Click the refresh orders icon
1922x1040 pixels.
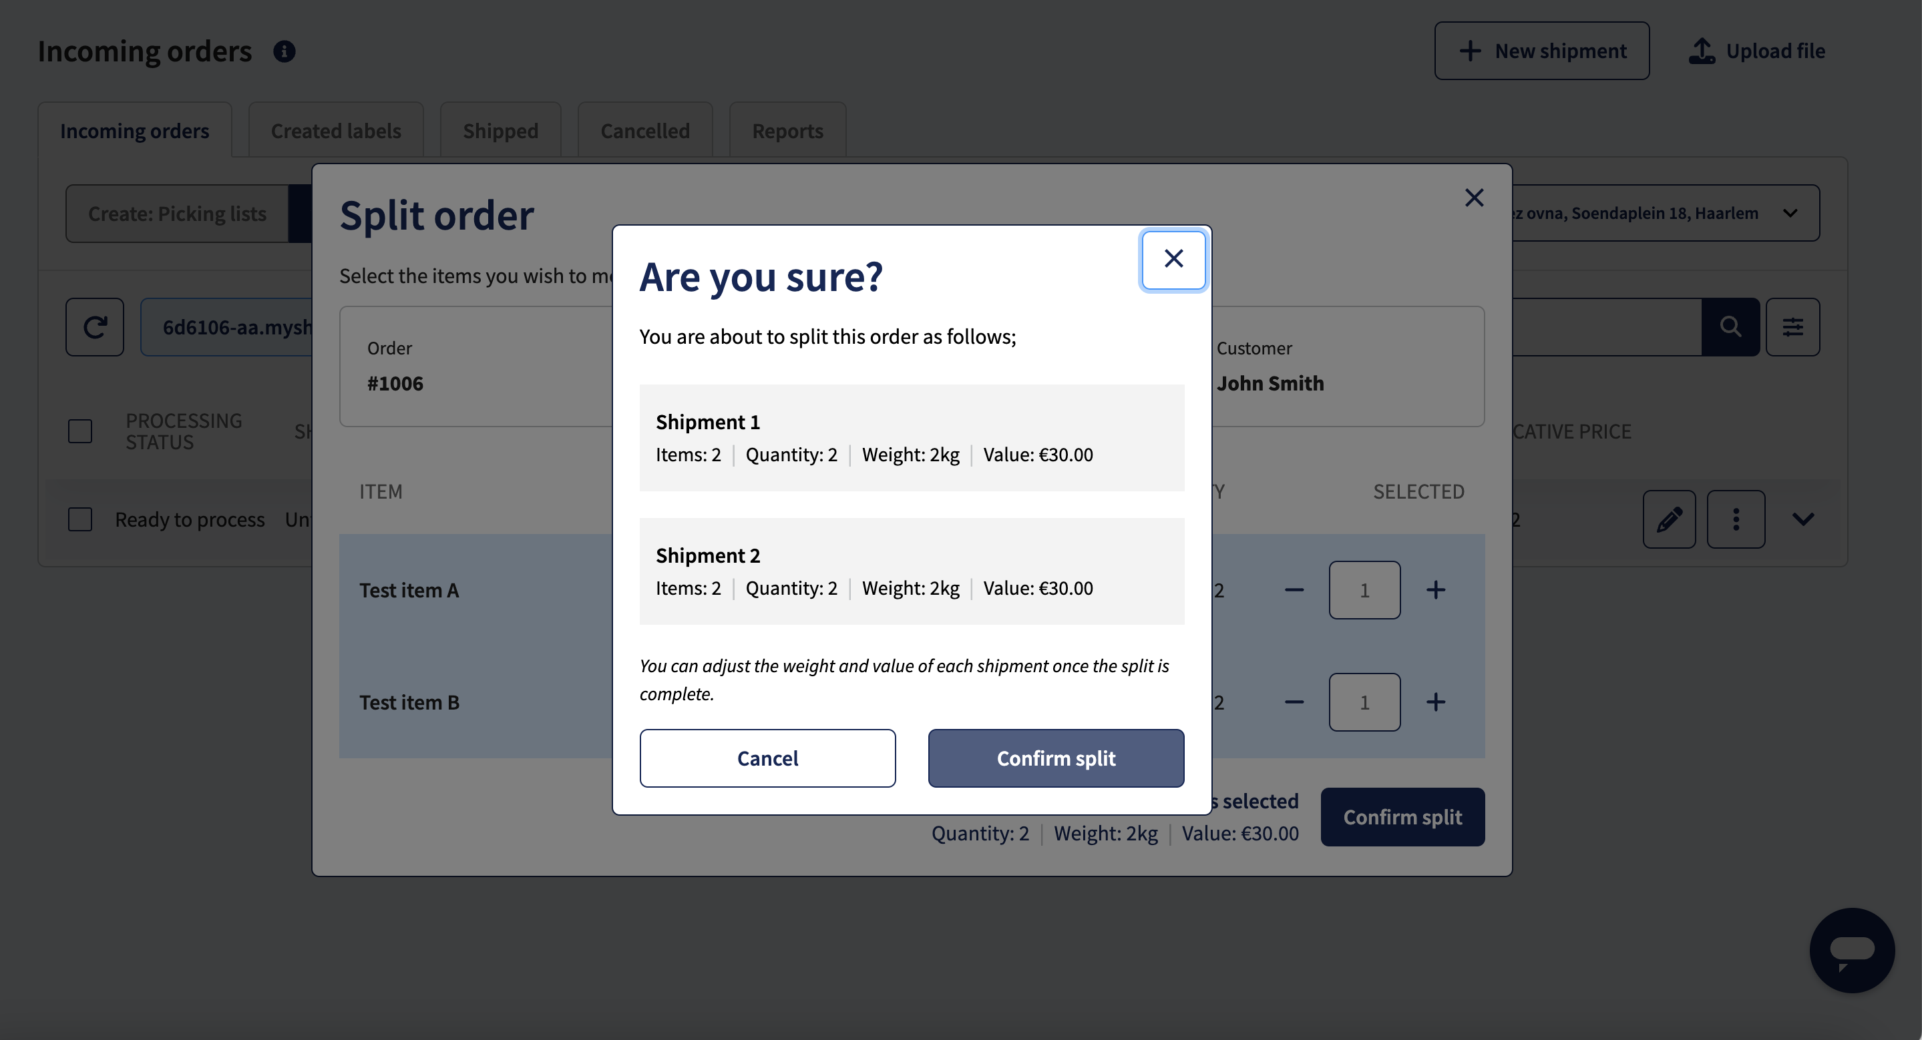pyautogui.click(x=95, y=327)
